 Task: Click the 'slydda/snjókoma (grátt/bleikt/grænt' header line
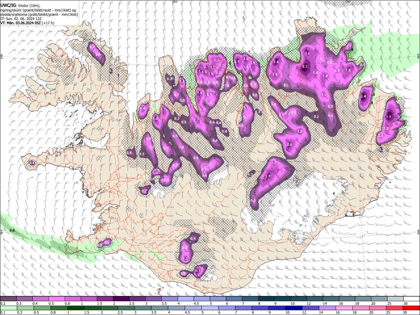39,14
